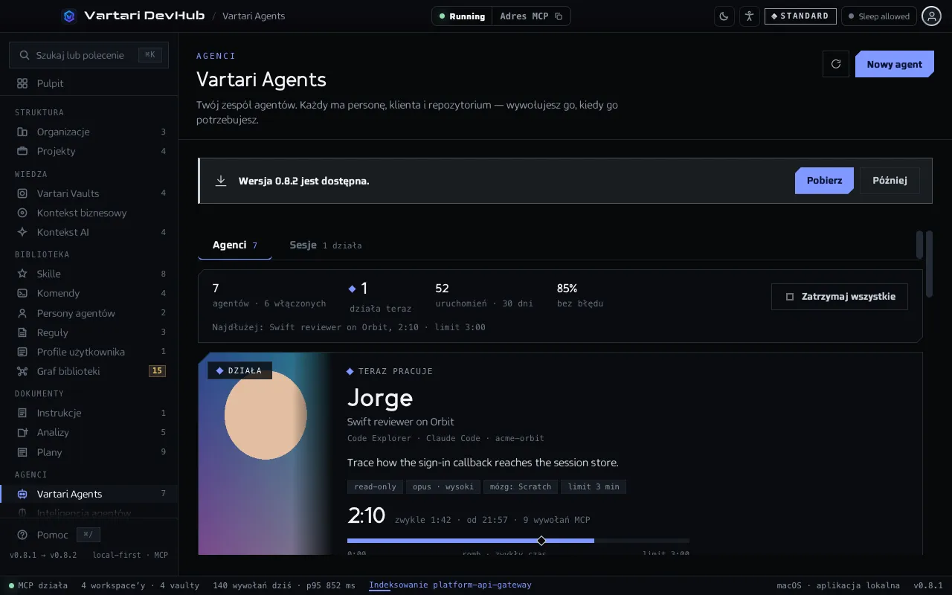
Task: Open Persony agentów
Action: click(x=89, y=313)
